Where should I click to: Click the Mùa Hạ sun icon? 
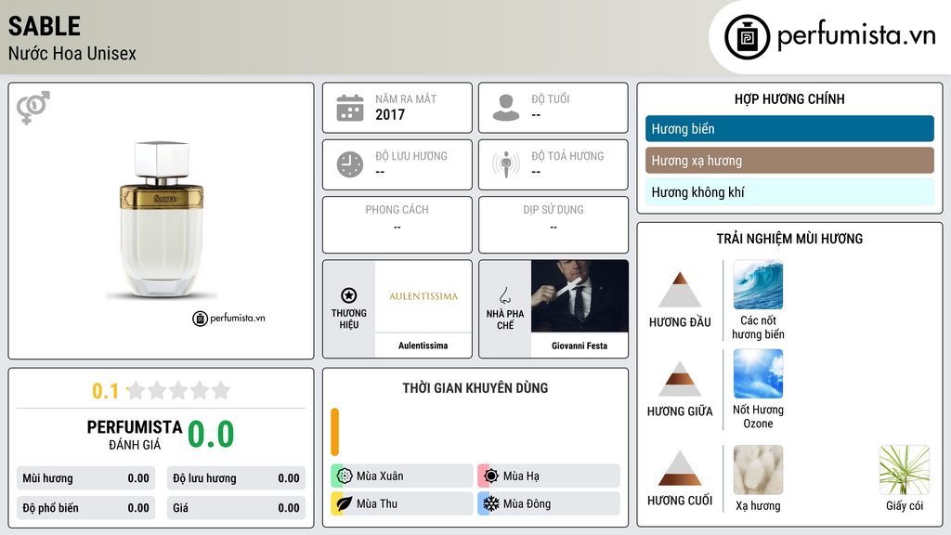pyautogui.click(x=491, y=476)
